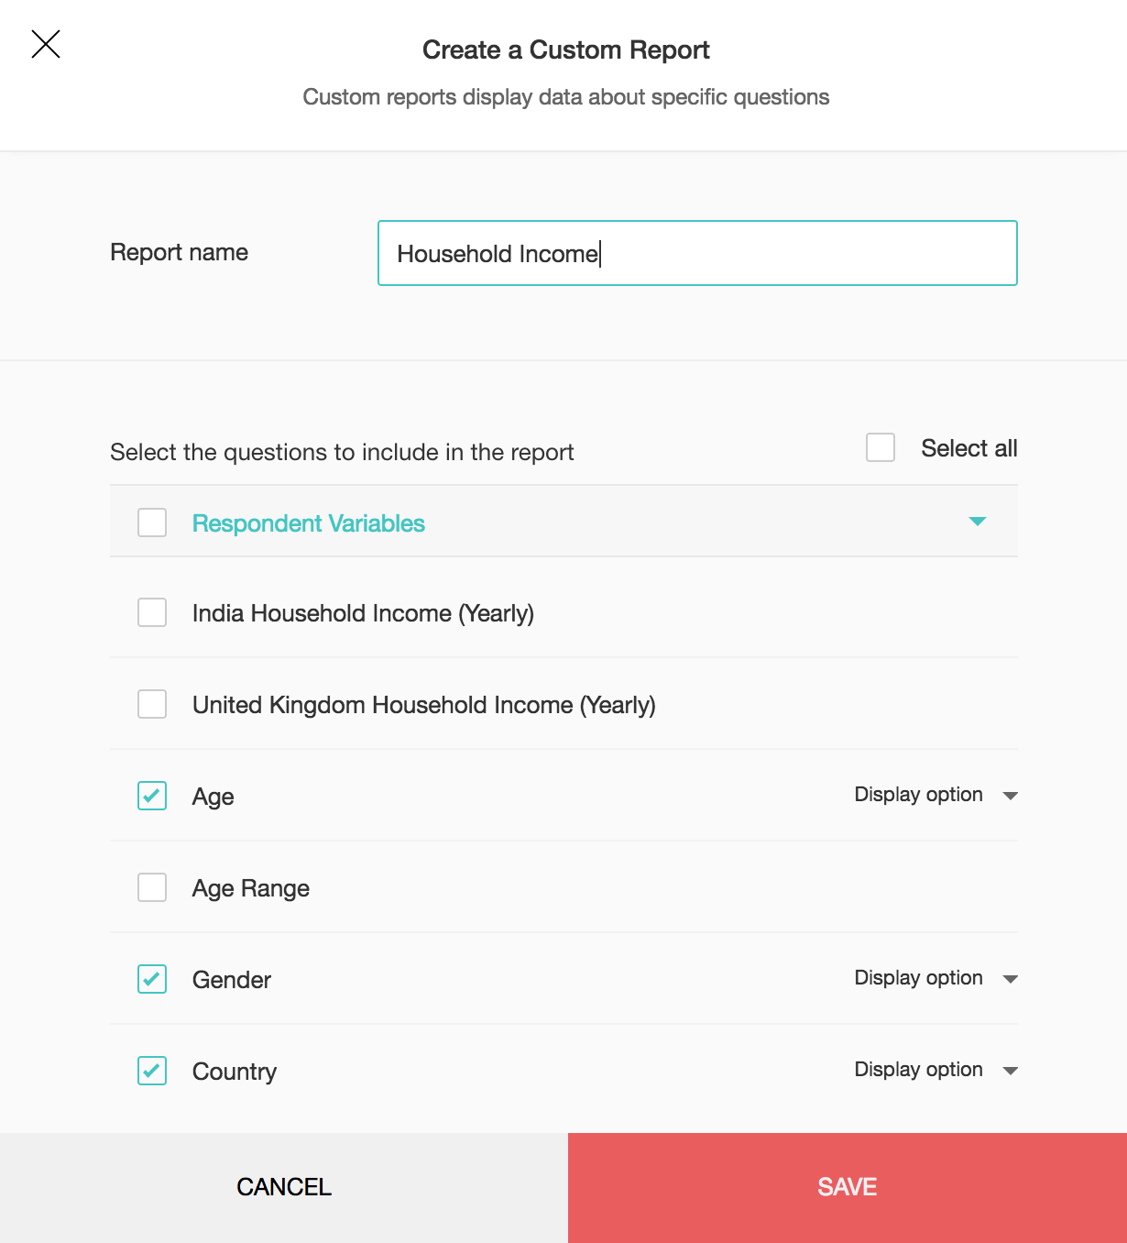Tick the Select all checkbox
Screen dimensions: 1127x1243
click(881, 448)
